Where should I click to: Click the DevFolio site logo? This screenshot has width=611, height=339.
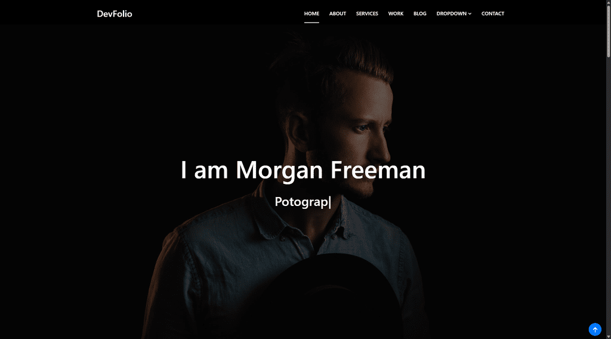pyautogui.click(x=115, y=14)
